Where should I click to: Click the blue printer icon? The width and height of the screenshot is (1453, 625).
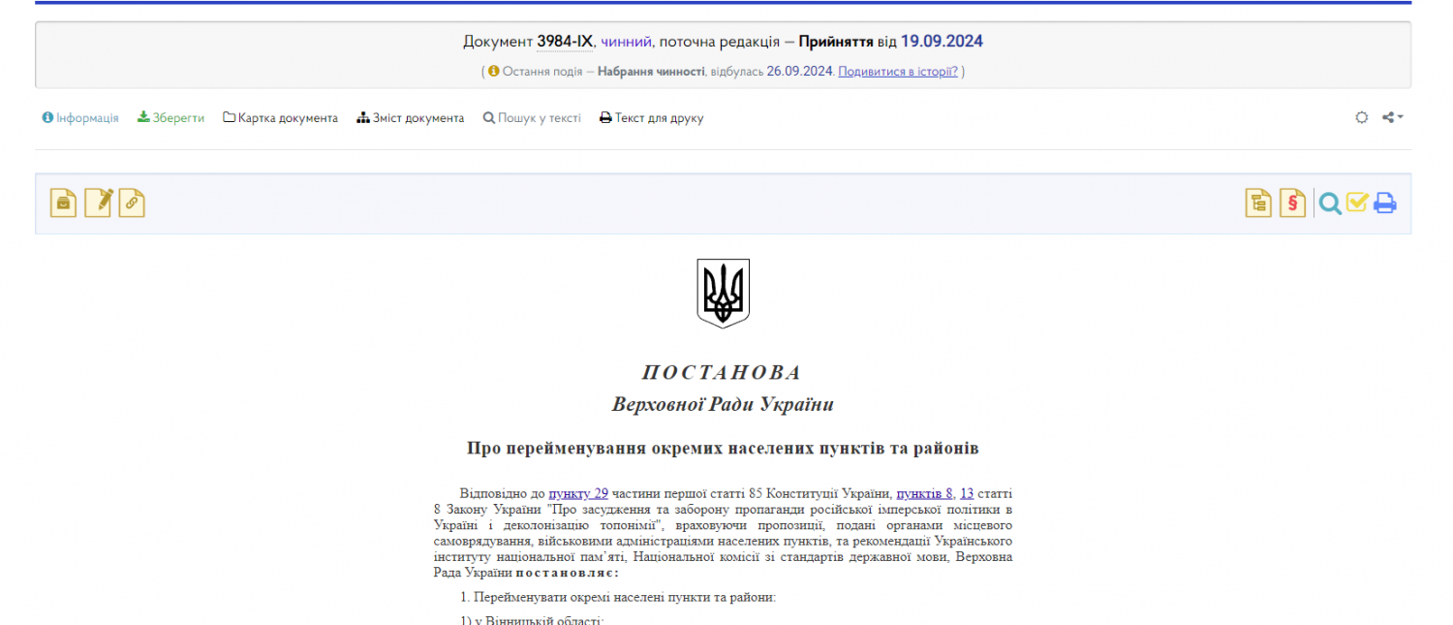point(1385,203)
